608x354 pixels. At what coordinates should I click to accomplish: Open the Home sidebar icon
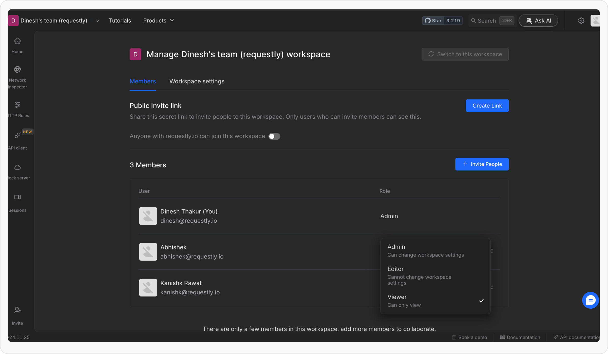(17, 41)
